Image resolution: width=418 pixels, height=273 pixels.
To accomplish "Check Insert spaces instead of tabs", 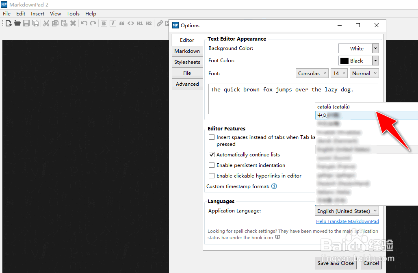I will (212, 137).
